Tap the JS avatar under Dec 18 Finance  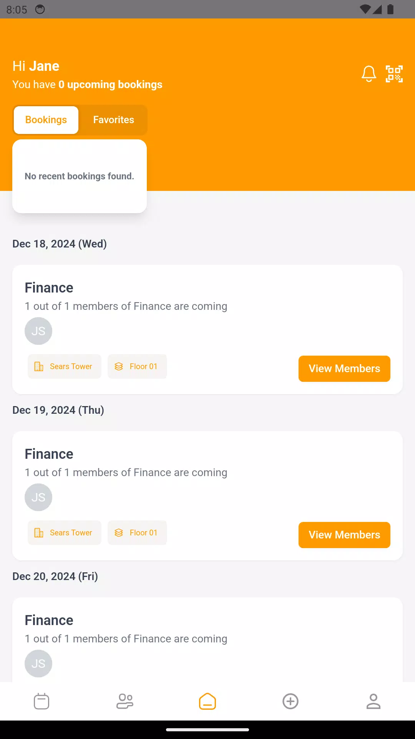[38, 331]
